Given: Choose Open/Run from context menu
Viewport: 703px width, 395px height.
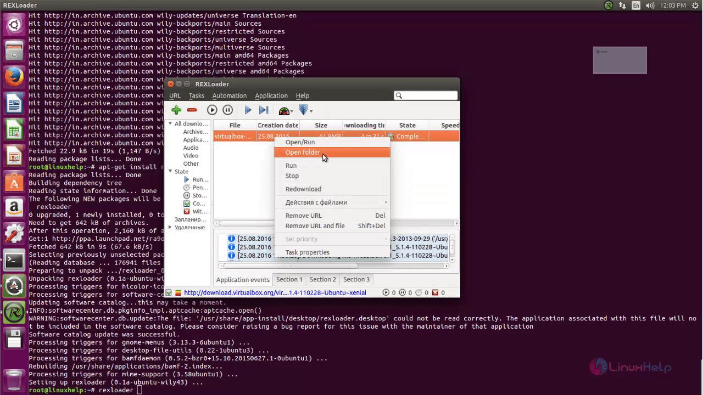Looking at the screenshot, I should [x=332, y=142].
